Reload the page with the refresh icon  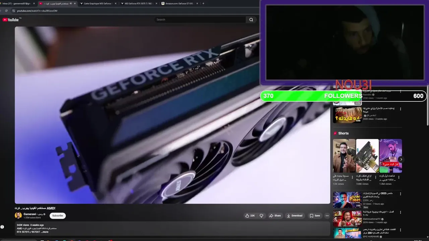point(6,11)
